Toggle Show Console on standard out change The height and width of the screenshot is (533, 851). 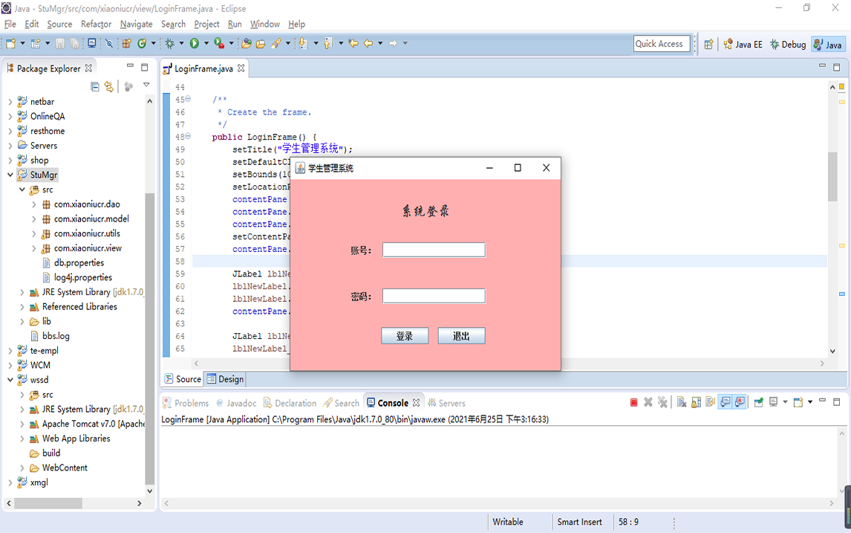point(725,403)
